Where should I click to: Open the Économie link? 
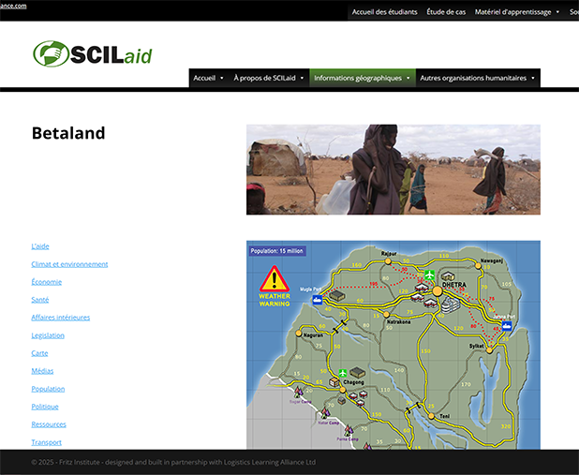[47, 282]
